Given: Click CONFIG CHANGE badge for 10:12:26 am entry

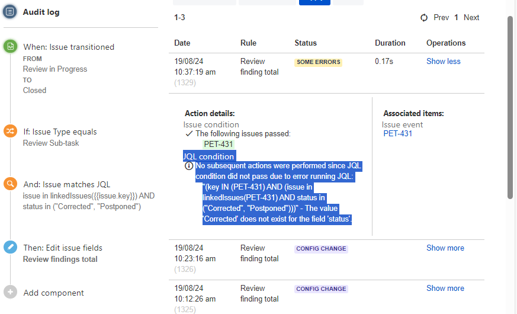Looking at the screenshot, I should pos(321,289).
